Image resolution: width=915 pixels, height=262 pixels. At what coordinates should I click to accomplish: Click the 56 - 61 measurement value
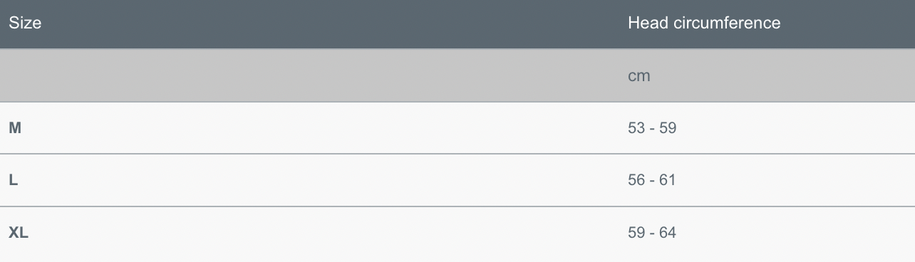pos(651,180)
